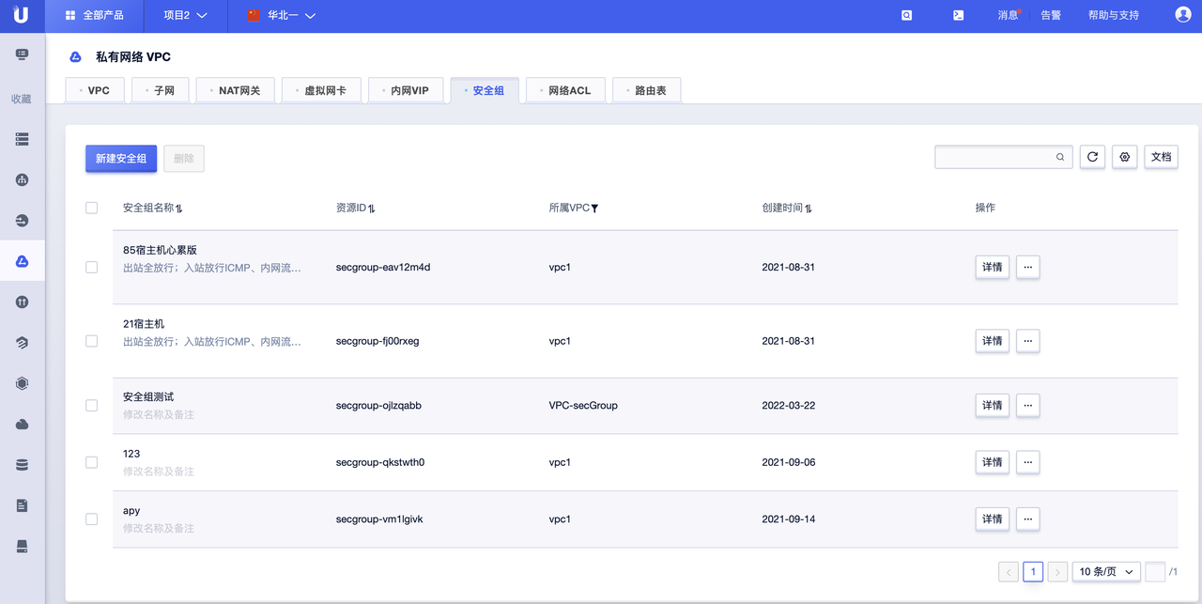Image resolution: width=1202 pixels, height=604 pixels.
Task: Switch to the 网络ACL tab
Action: 565,89
